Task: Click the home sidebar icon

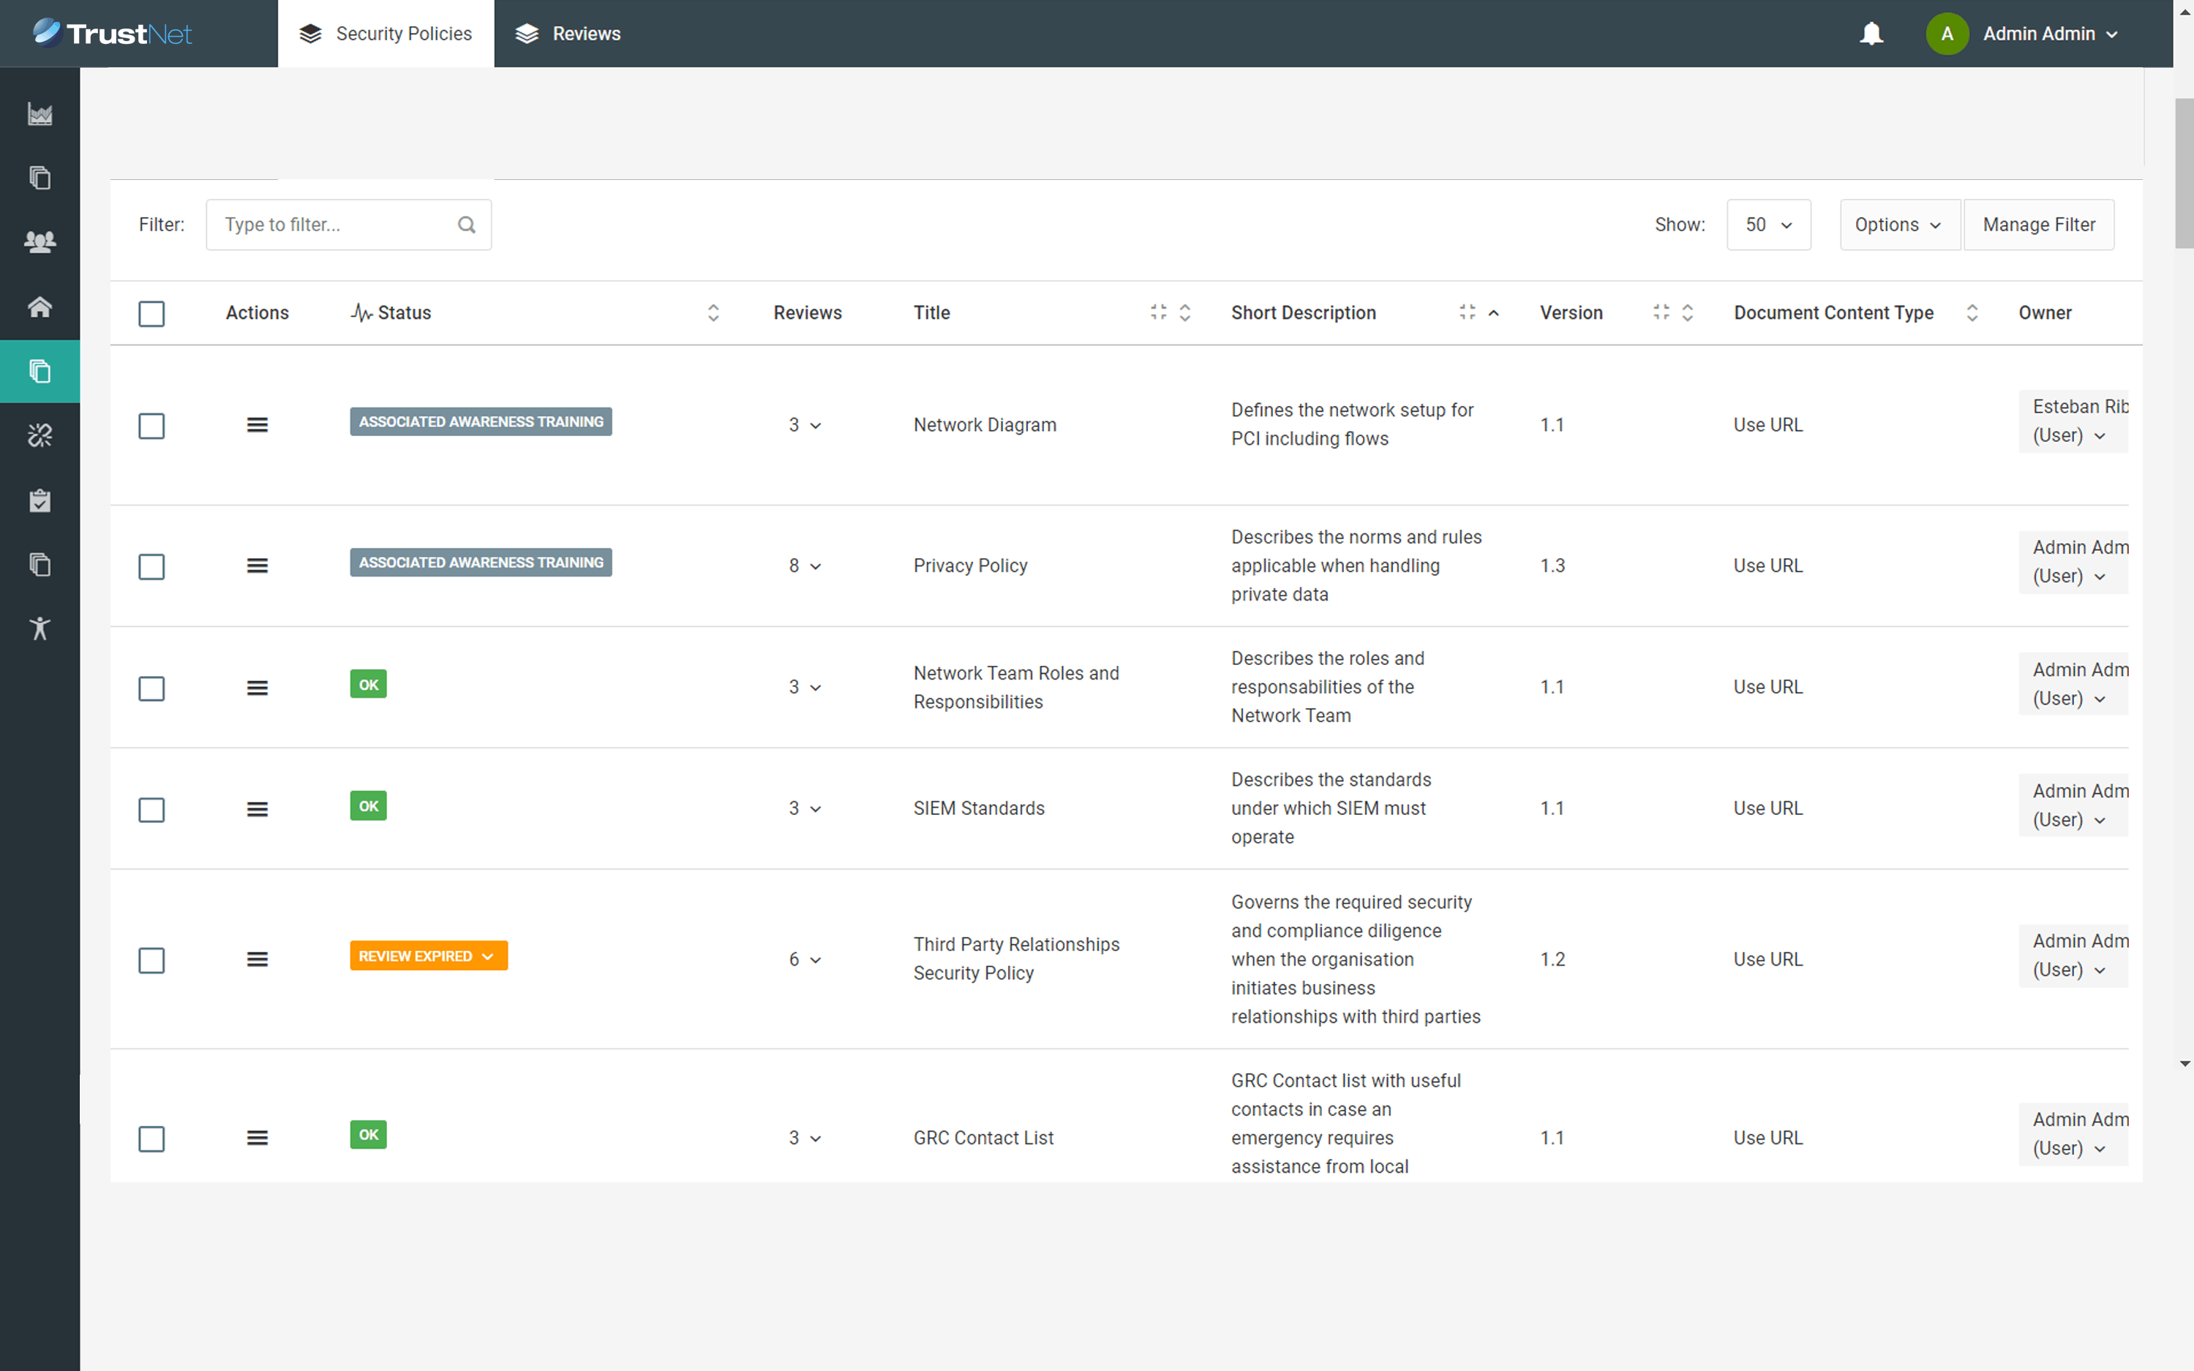Action: (x=40, y=307)
